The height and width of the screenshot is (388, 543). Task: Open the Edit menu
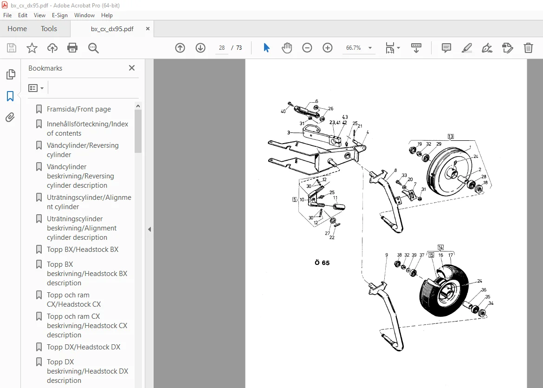pos(23,15)
